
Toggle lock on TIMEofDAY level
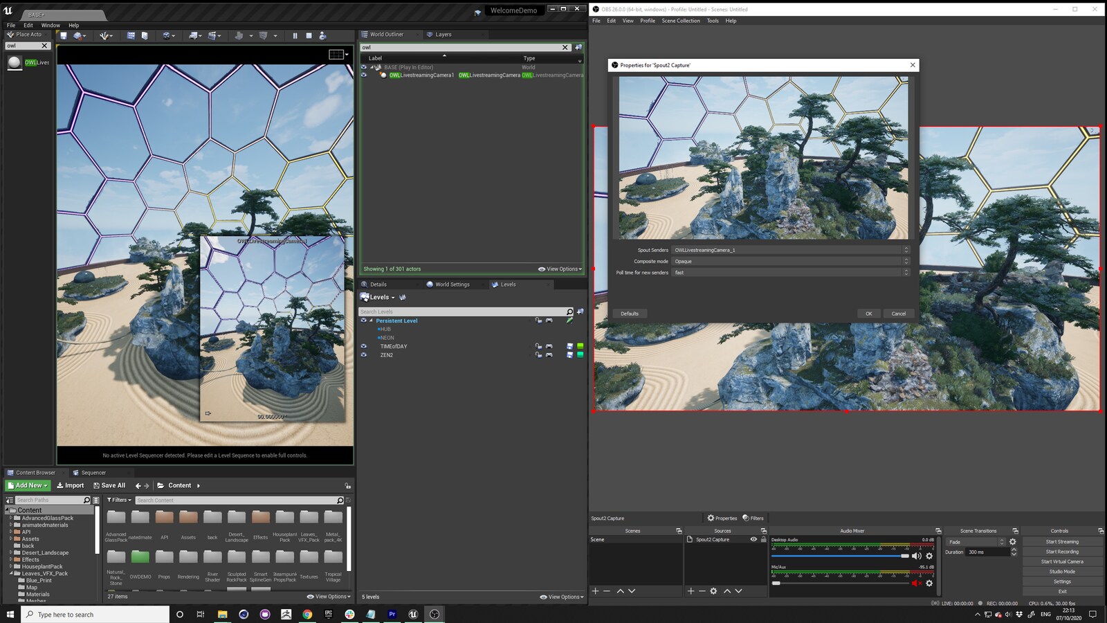(x=538, y=346)
